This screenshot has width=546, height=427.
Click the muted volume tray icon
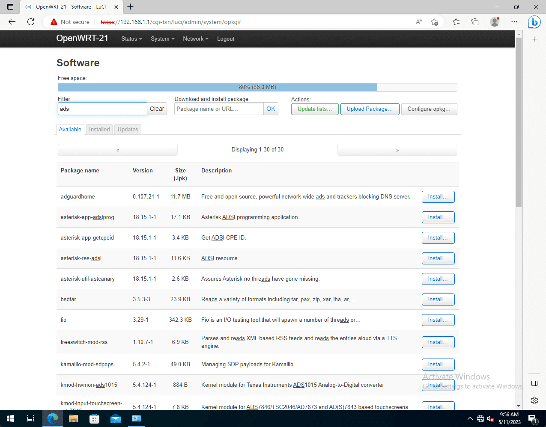tap(491, 418)
